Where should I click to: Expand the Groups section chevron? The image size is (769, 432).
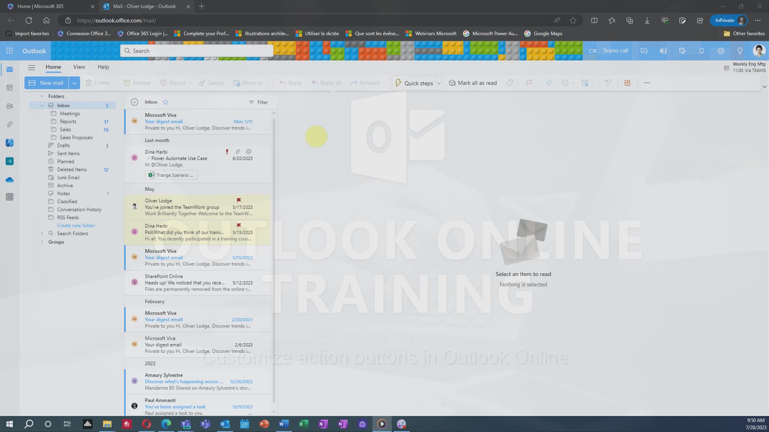(x=42, y=242)
